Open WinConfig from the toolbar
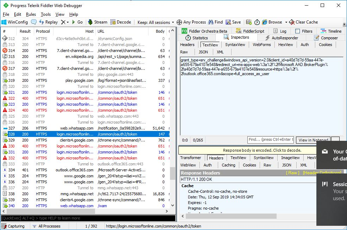347x230 pixels. (x=15, y=22)
